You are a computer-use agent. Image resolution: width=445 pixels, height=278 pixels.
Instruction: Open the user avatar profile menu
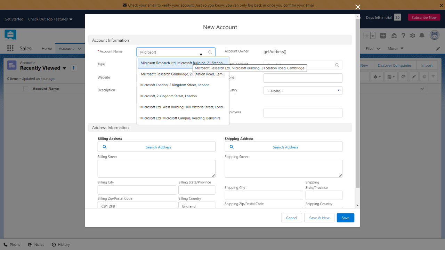(x=434, y=35)
